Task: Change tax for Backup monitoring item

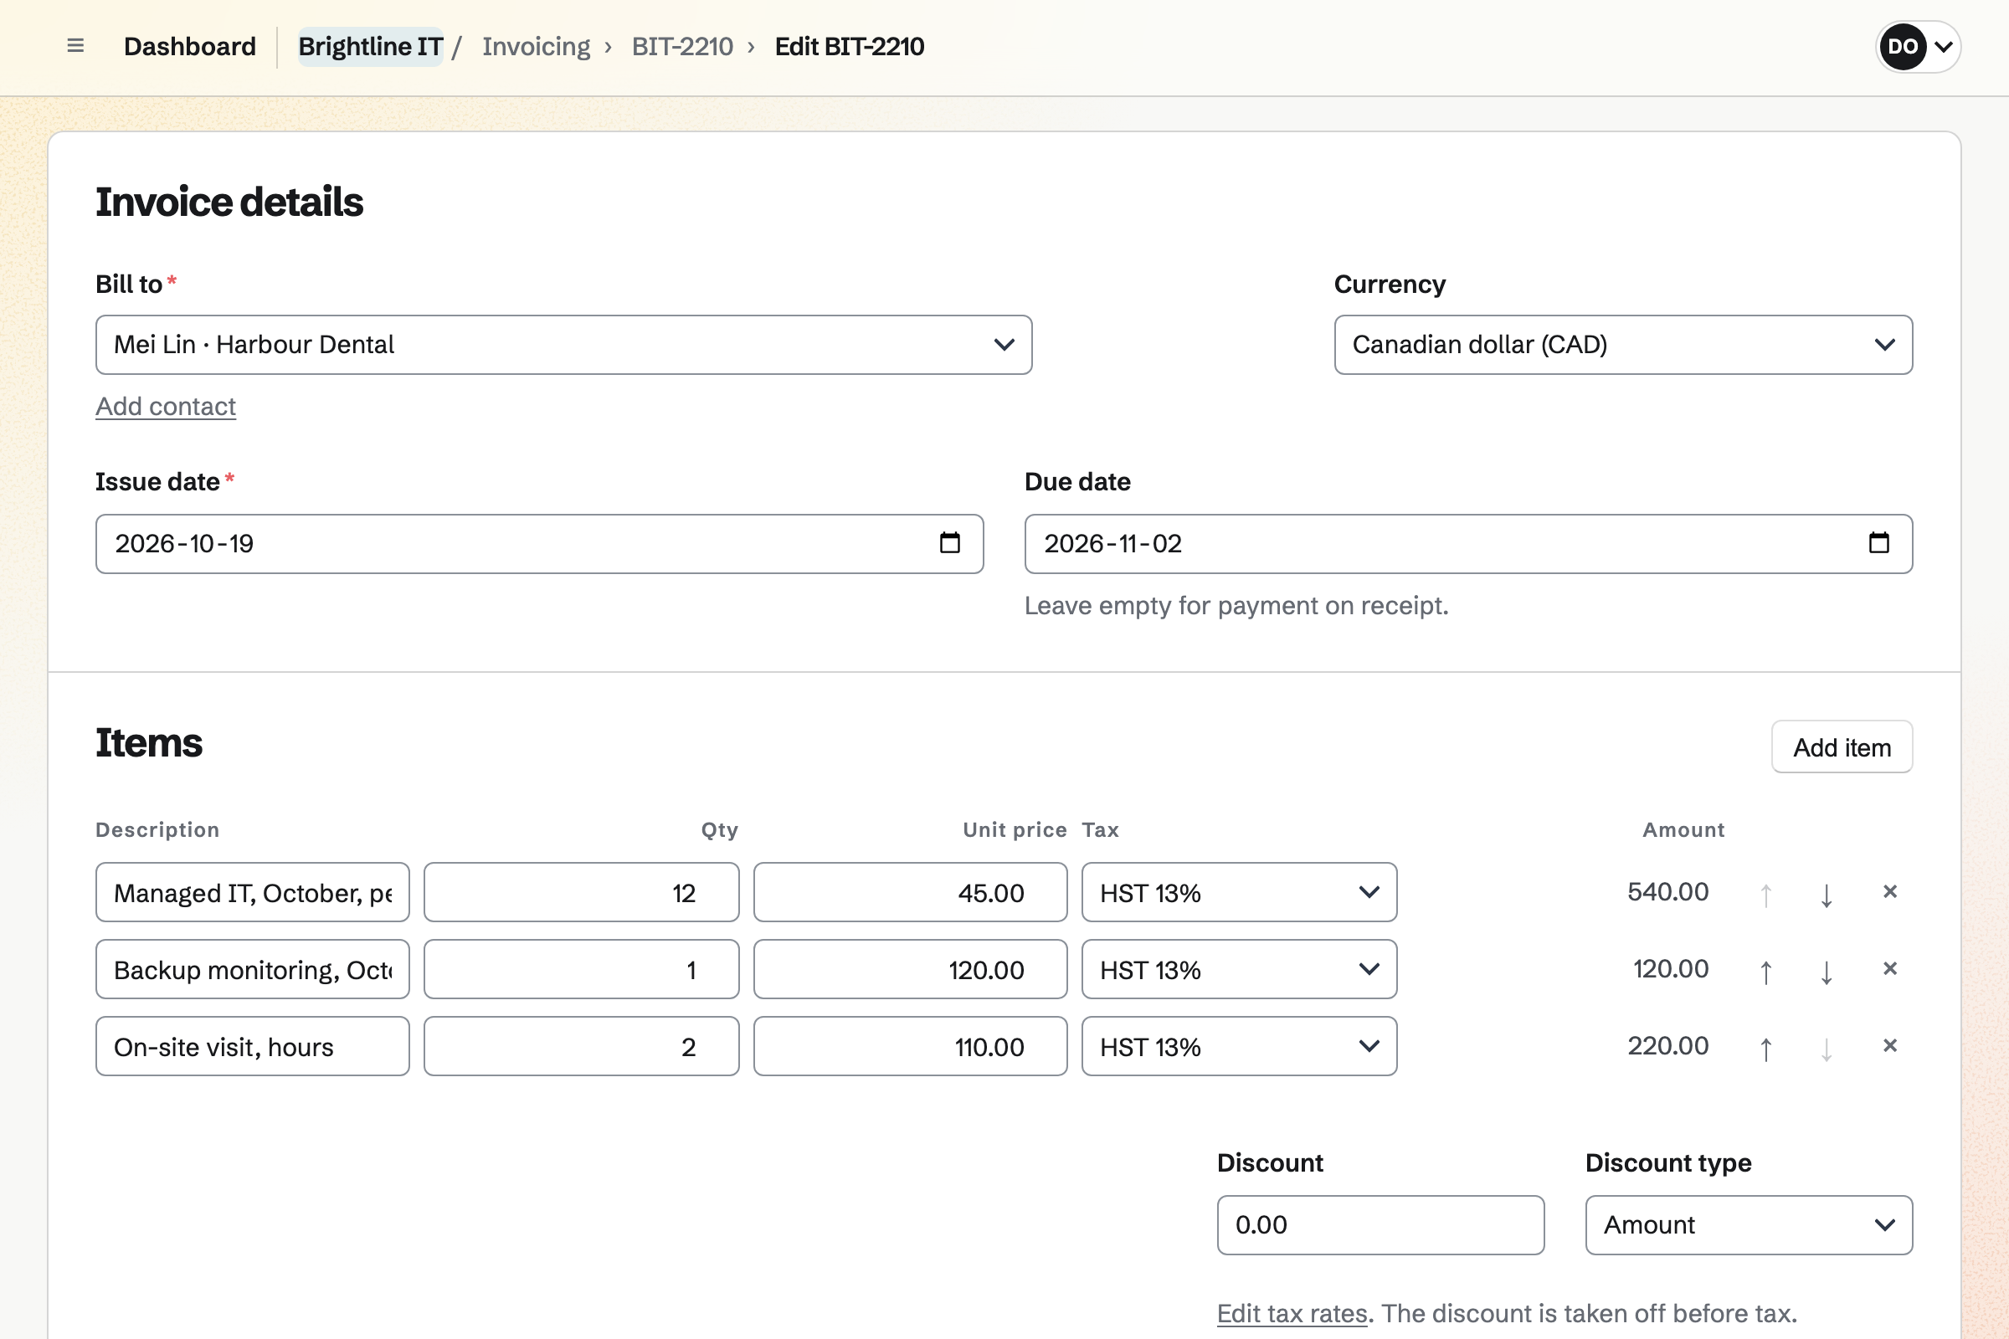Action: click(1239, 969)
